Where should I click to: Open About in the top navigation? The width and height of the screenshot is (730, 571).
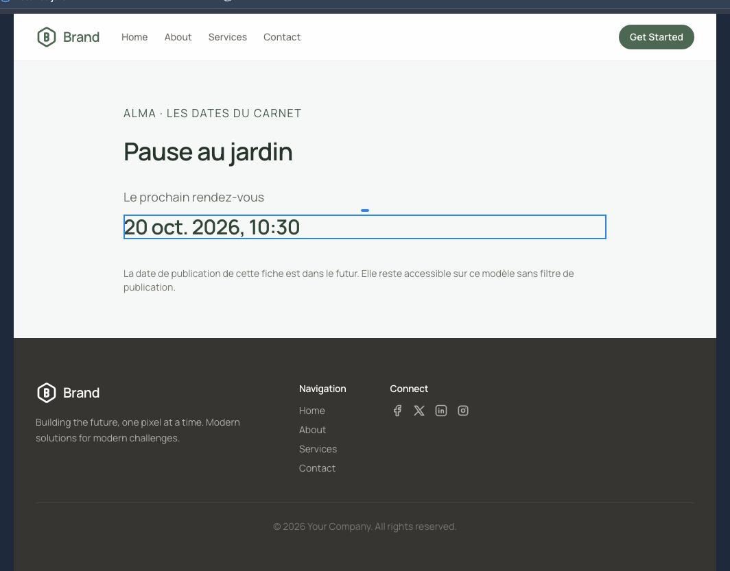[178, 37]
